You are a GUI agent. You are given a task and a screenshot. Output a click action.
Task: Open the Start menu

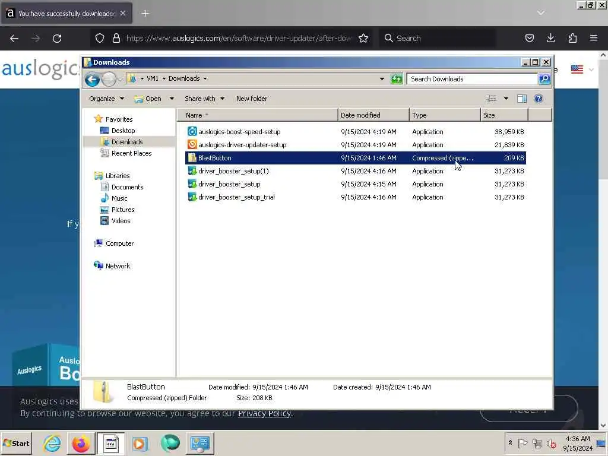pyautogui.click(x=16, y=443)
